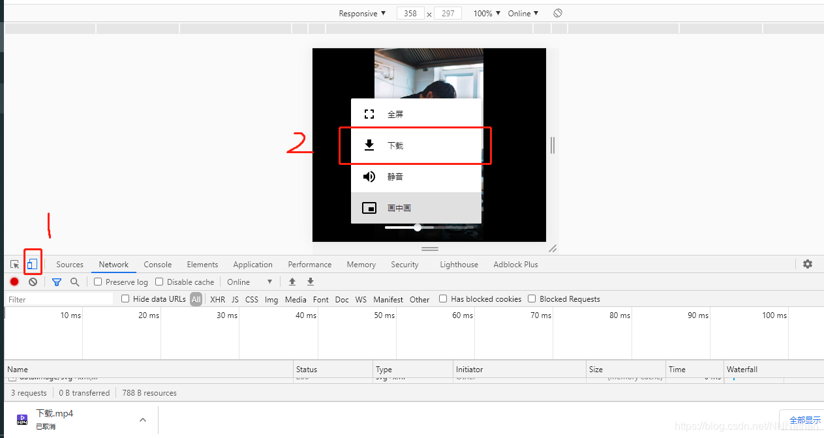The width and height of the screenshot is (824, 438).
Task: Switch to the Console tab
Action: pos(158,265)
